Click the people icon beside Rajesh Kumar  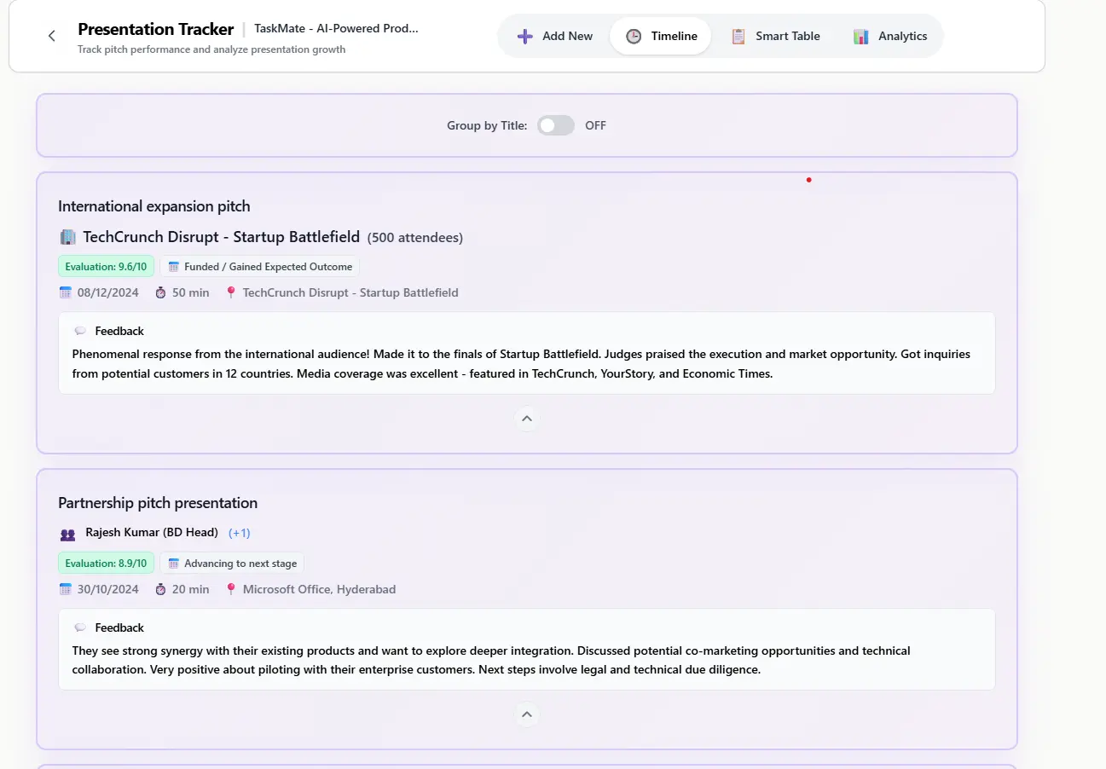click(68, 534)
